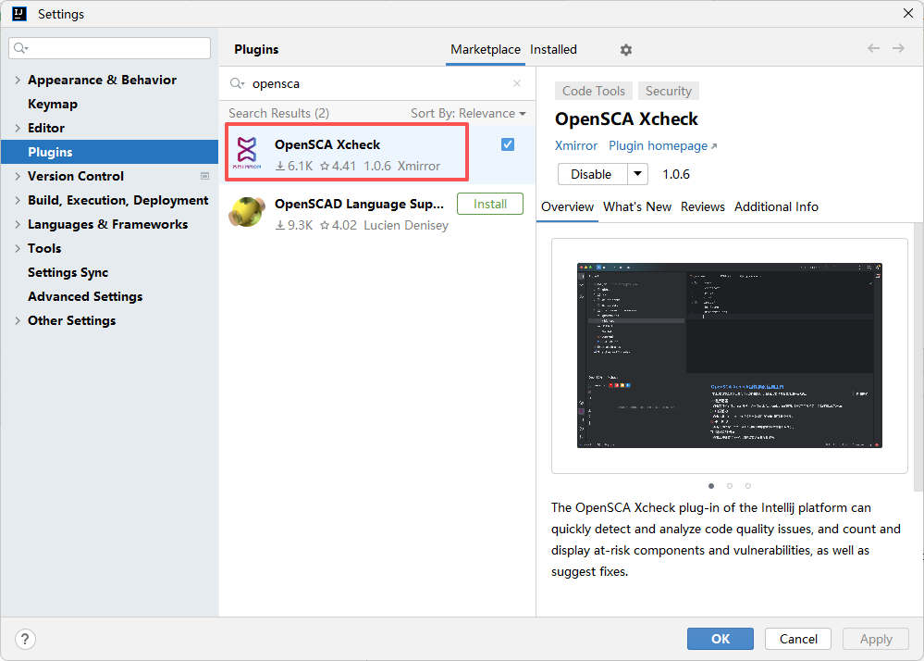
Task: Switch to the Marketplace tab
Action: coord(486,50)
